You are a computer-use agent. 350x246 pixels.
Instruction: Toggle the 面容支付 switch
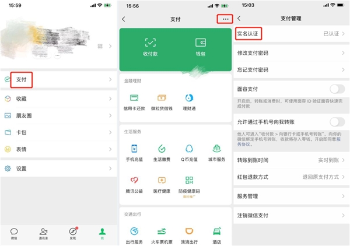click(337, 89)
